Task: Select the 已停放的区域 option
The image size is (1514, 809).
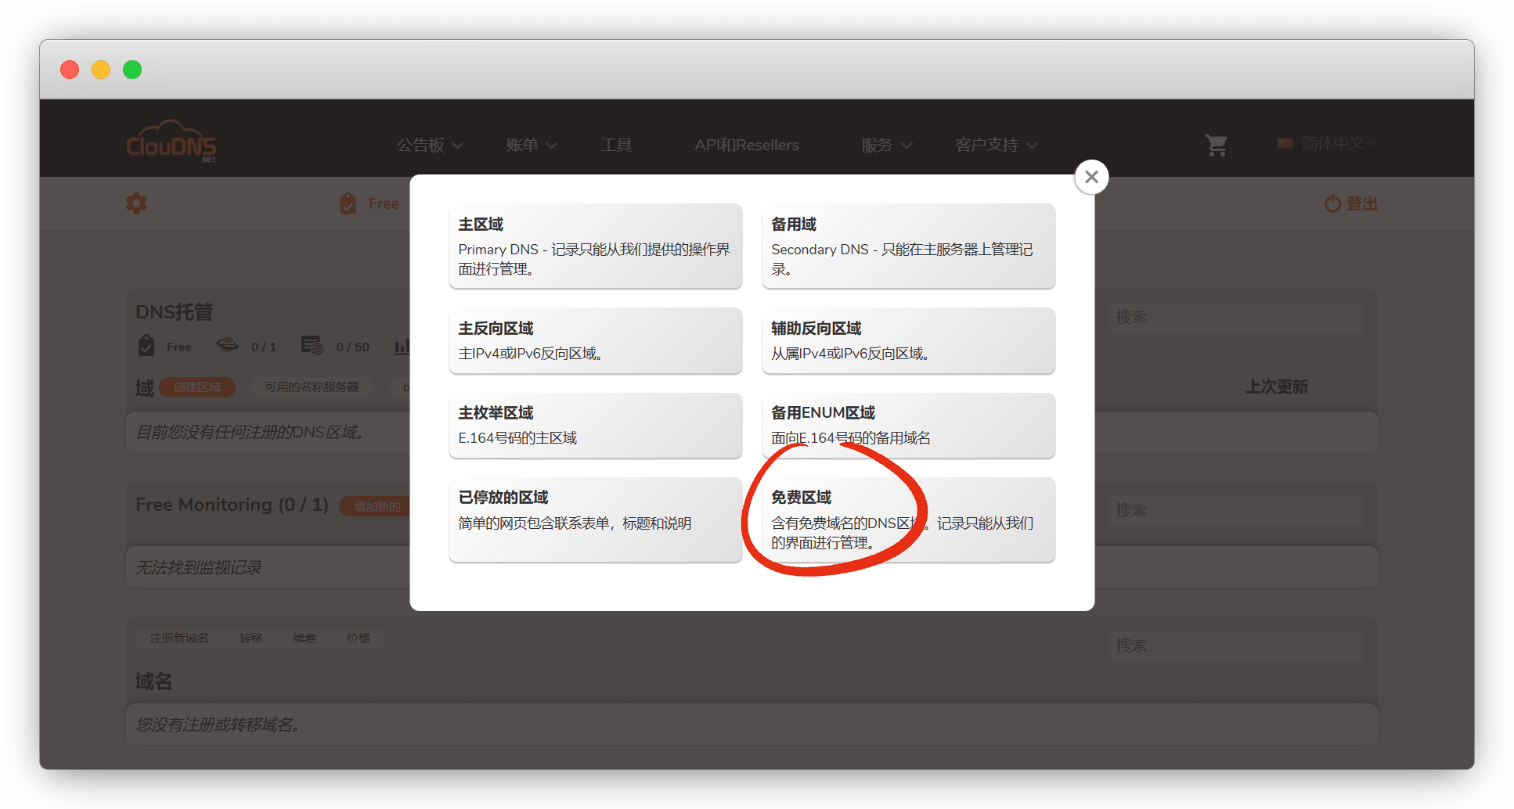Action: tap(595, 520)
